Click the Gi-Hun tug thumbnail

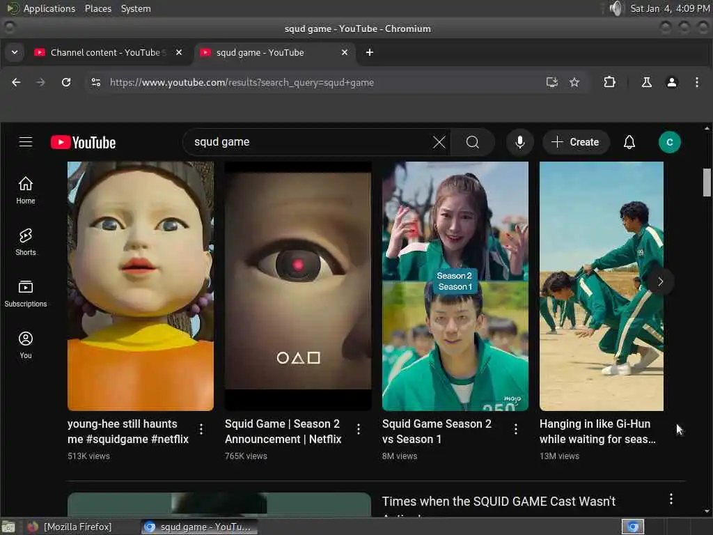click(601, 286)
